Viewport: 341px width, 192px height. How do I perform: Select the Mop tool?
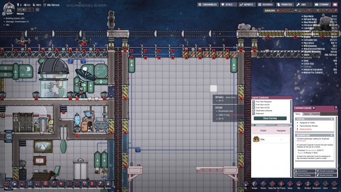click(x=299, y=184)
